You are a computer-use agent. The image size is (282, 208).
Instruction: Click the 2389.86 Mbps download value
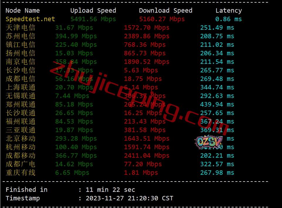pyautogui.click(x=146, y=36)
